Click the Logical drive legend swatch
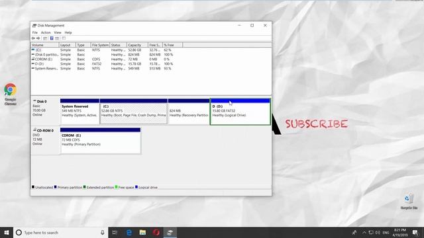The height and width of the screenshot is (238, 424). [x=136, y=186]
